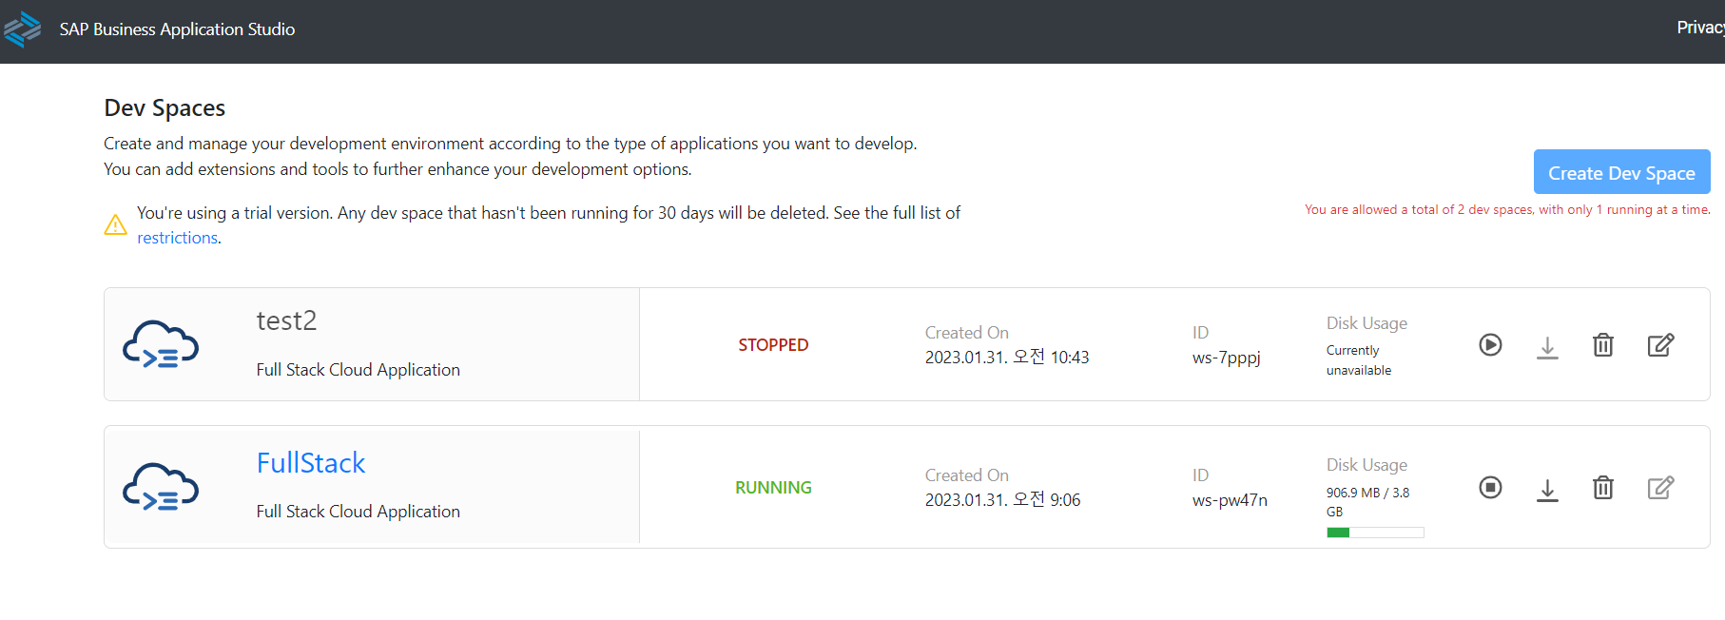
Task: Click test2's Full Stack Cloud Application label
Action: click(x=358, y=370)
